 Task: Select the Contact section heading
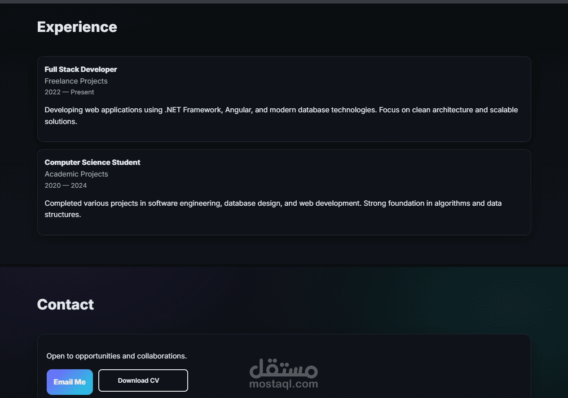65,305
